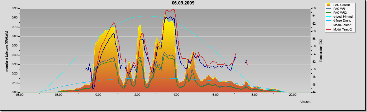This screenshot has width=367, height=112.
Task: Click the 08:00 time axis tick label
Action: click(58, 95)
